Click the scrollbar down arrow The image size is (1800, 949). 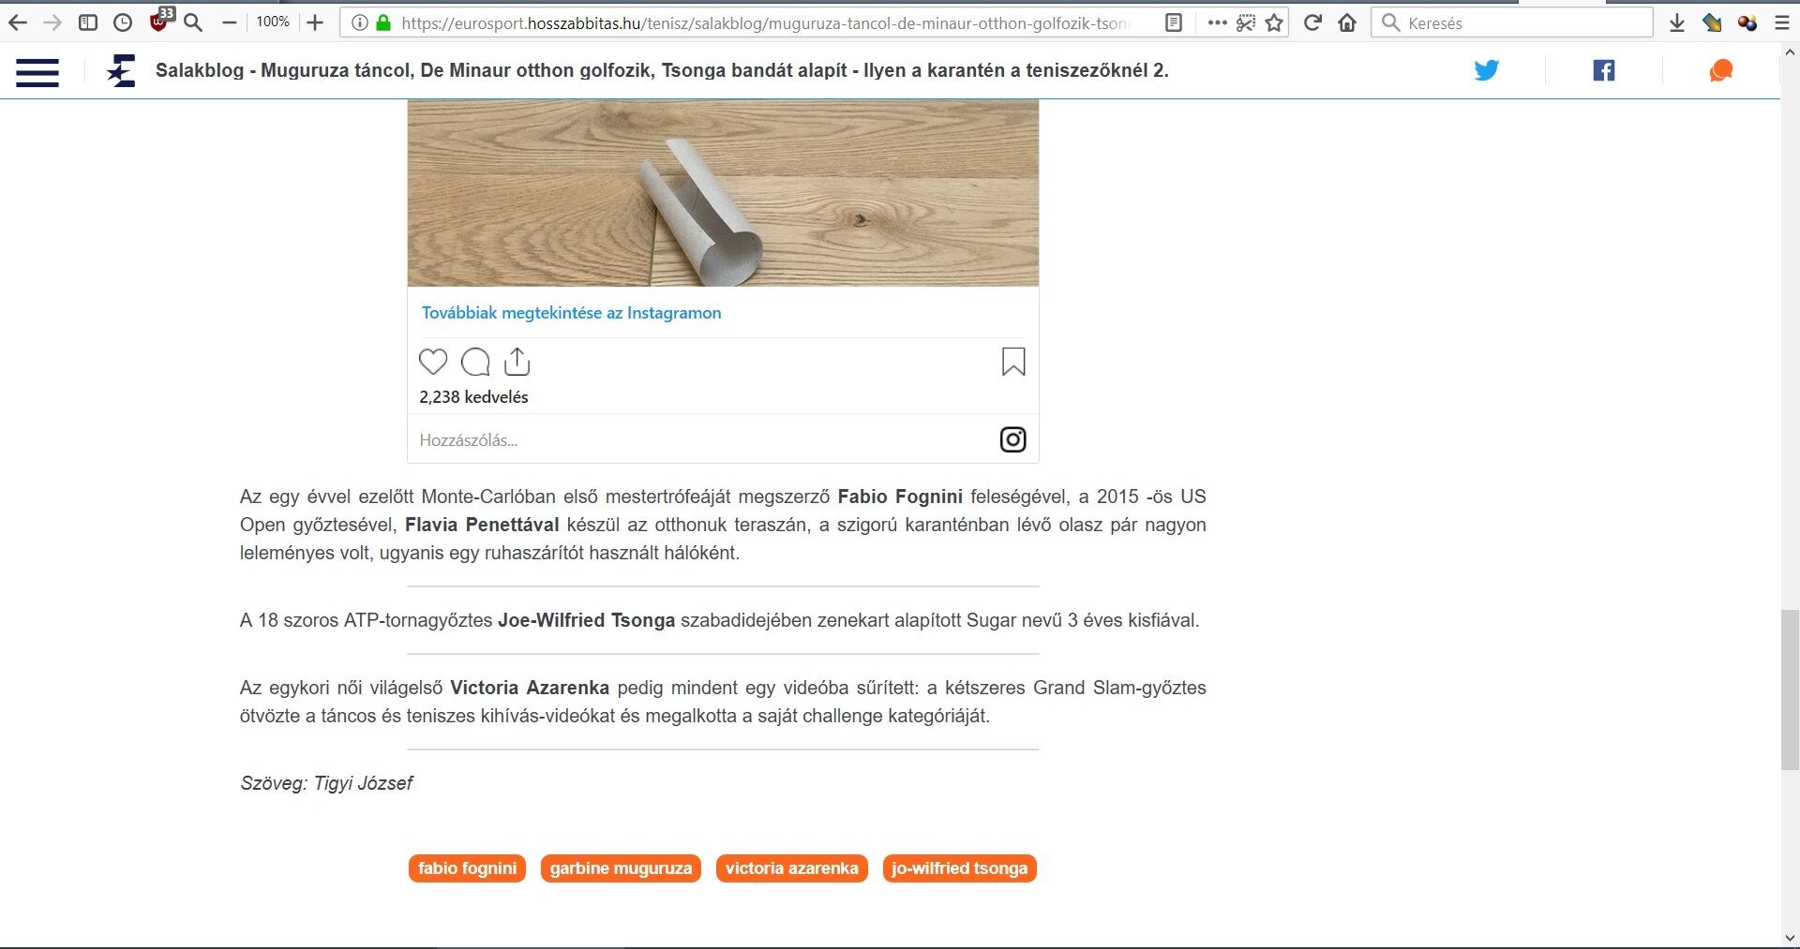point(1790,938)
